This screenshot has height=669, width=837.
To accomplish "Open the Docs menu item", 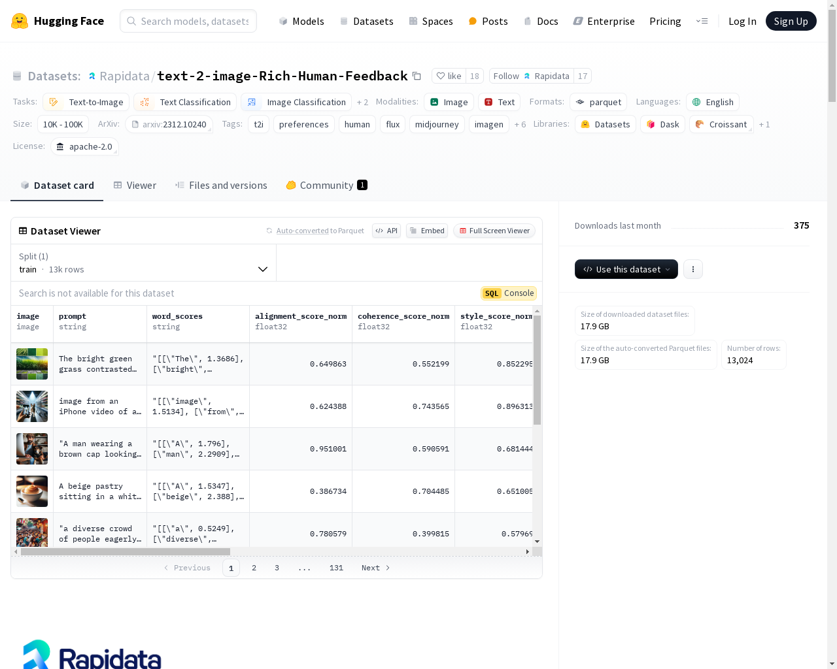I will tap(541, 21).
